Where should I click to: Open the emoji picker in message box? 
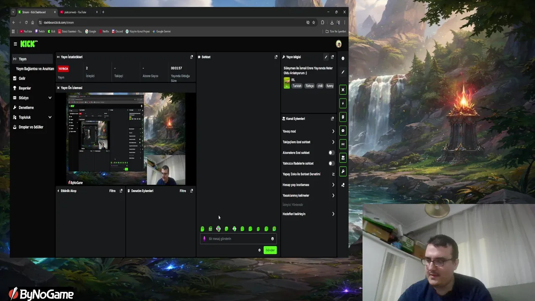tap(273, 239)
